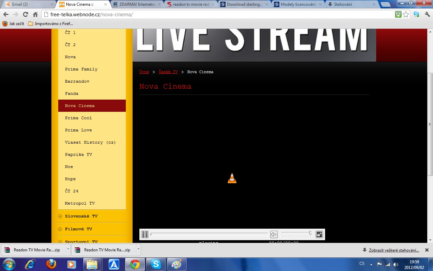Open Windows Media Player from taskbar
The image size is (433, 271).
tap(71, 264)
